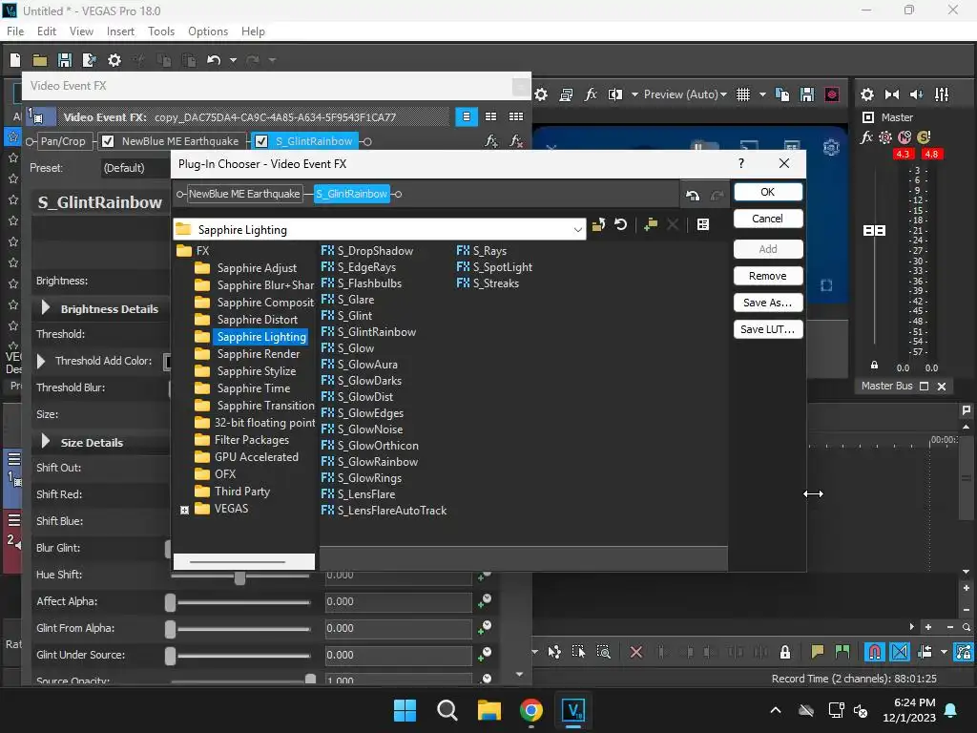
Task: Expand the VEGAS folder tree node
Action: 184,510
